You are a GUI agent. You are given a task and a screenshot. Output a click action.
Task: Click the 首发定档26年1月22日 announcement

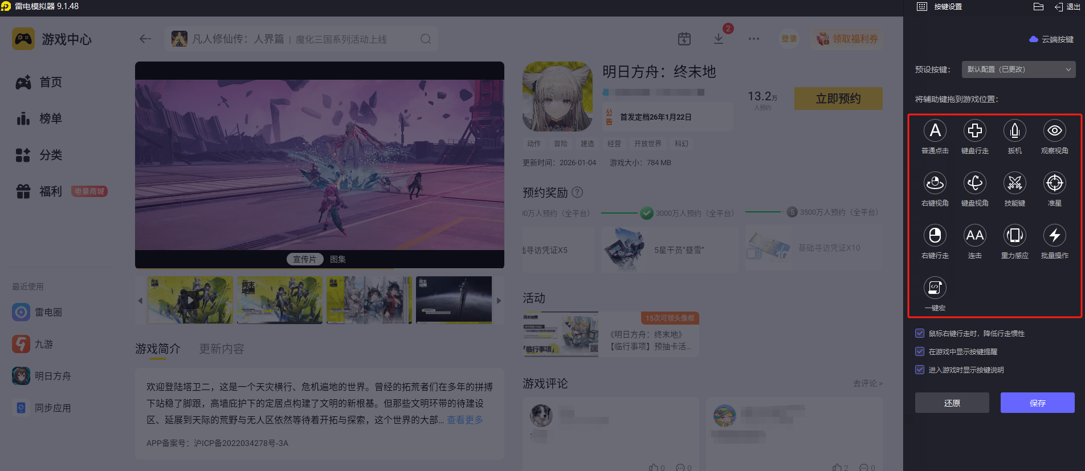pyautogui.click(x=668, y=117)
